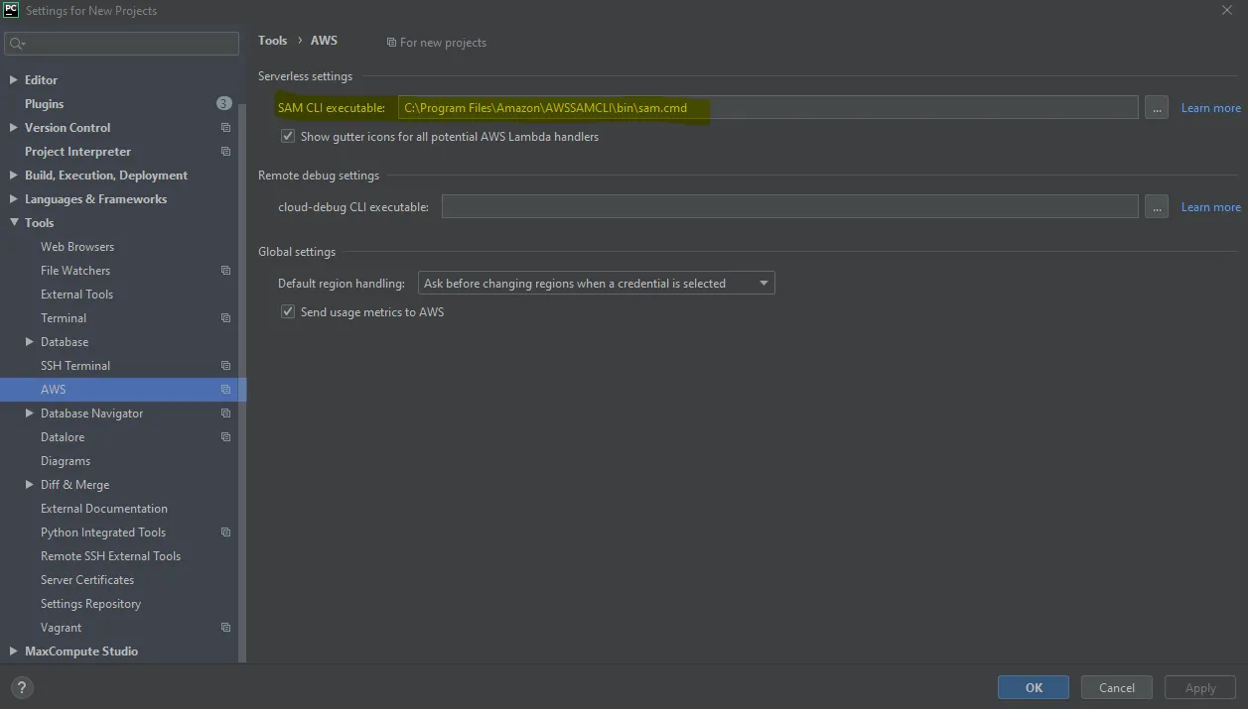
Task: Click the For new projects indicator icon
Action: 391,43
